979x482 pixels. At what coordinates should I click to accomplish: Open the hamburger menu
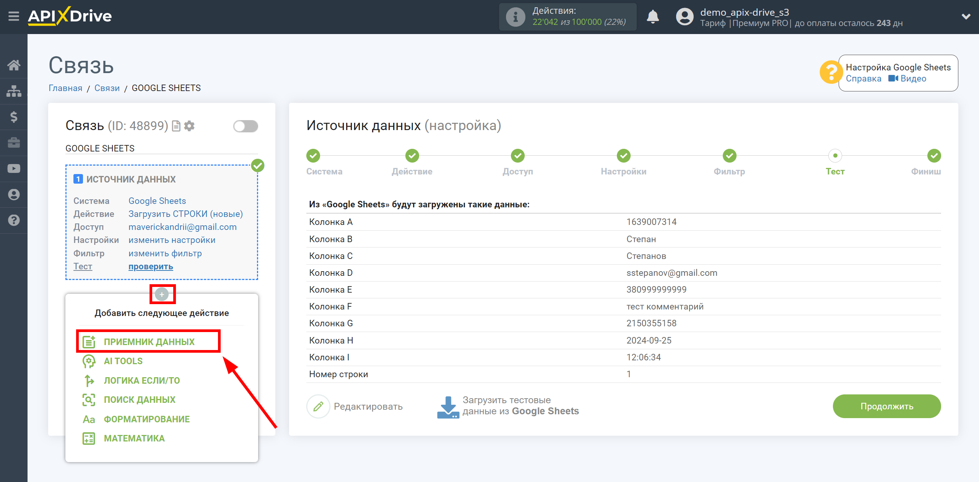click(x=14, y=16)
